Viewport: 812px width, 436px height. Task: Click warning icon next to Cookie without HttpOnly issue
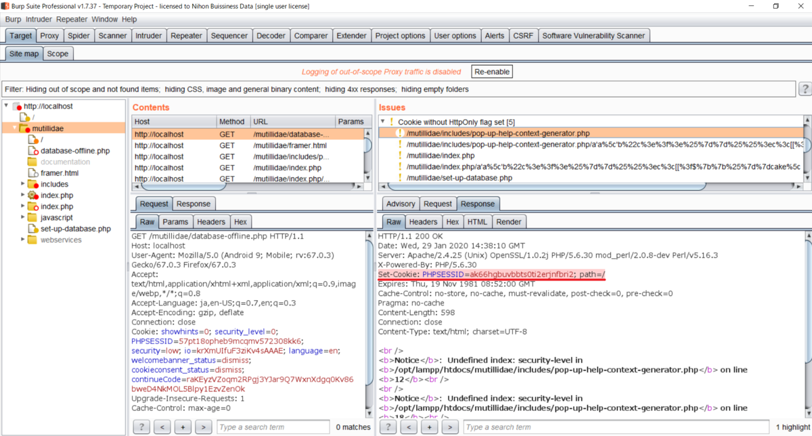coord(391,122)
